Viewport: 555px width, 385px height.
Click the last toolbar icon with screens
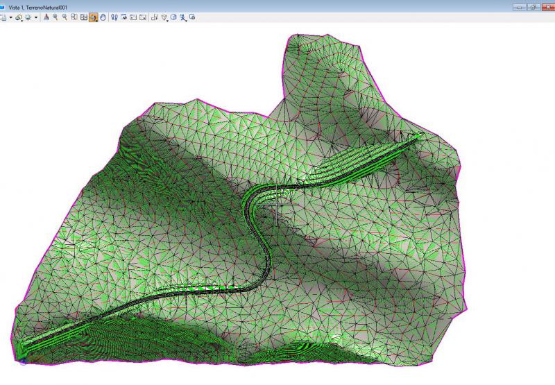point(192,17)
